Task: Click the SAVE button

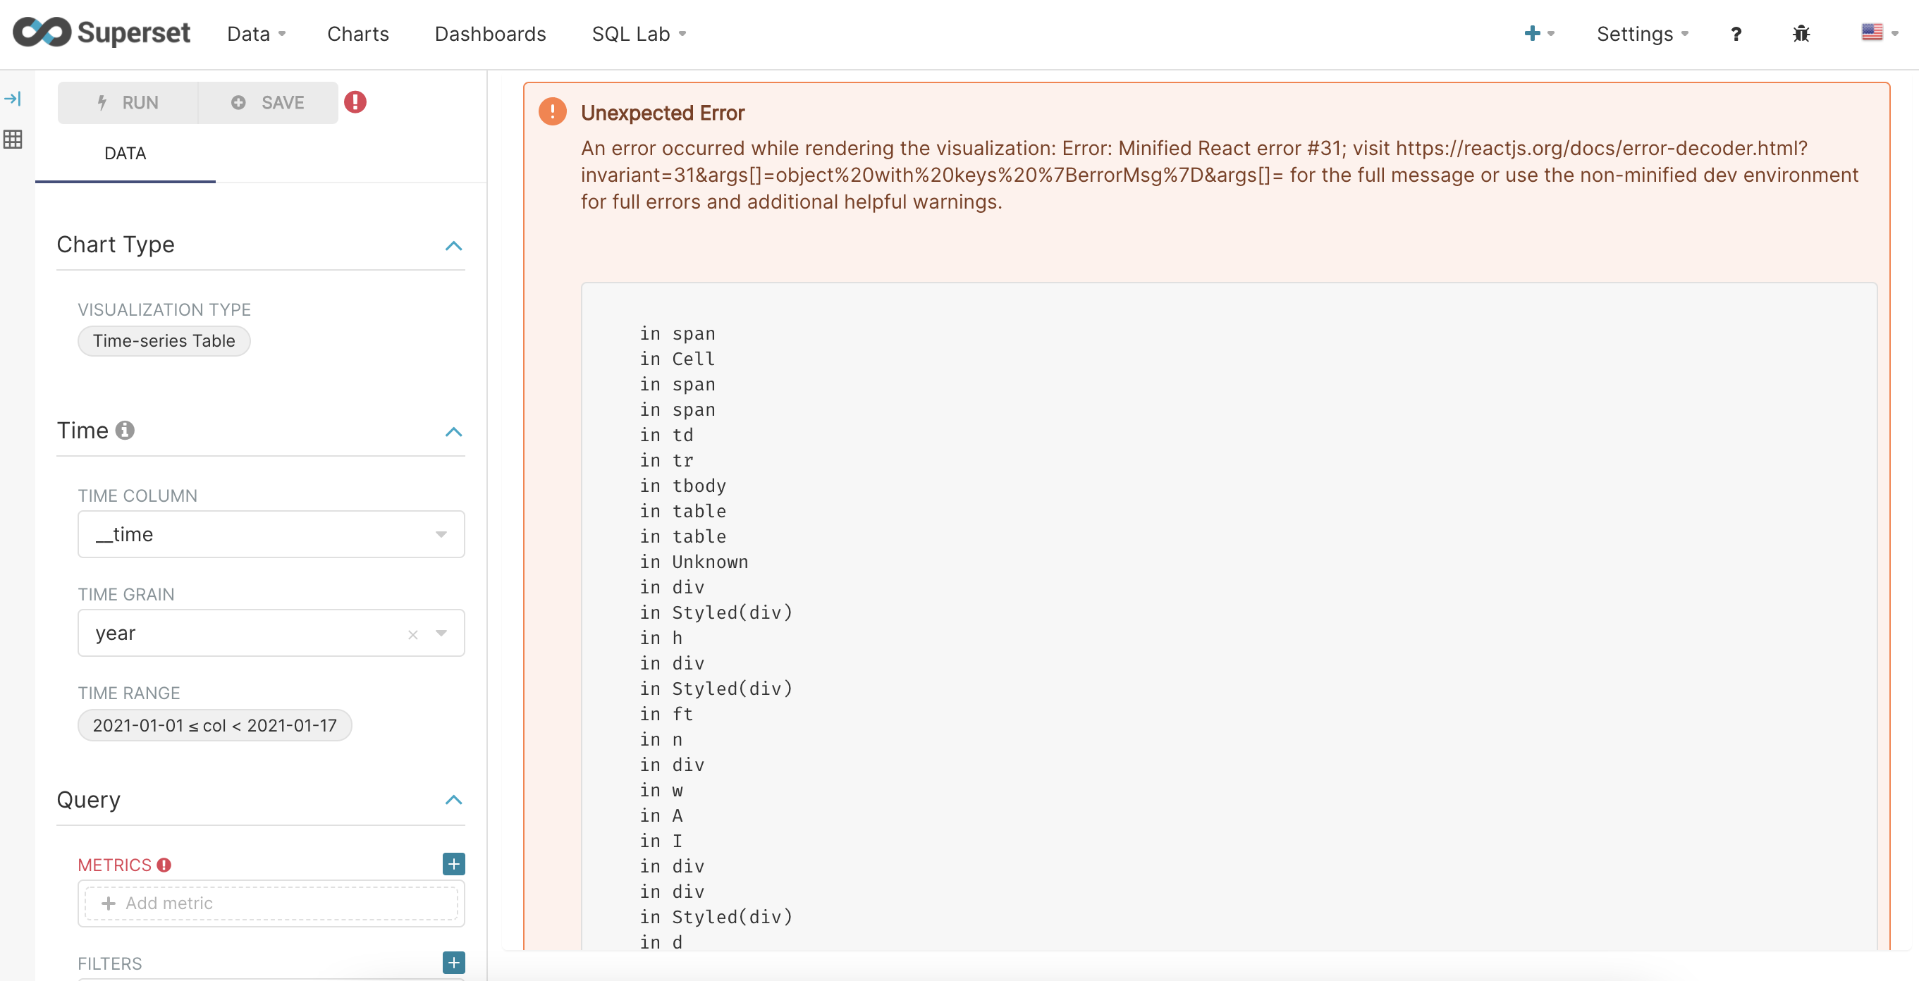Action: [267, 102]
